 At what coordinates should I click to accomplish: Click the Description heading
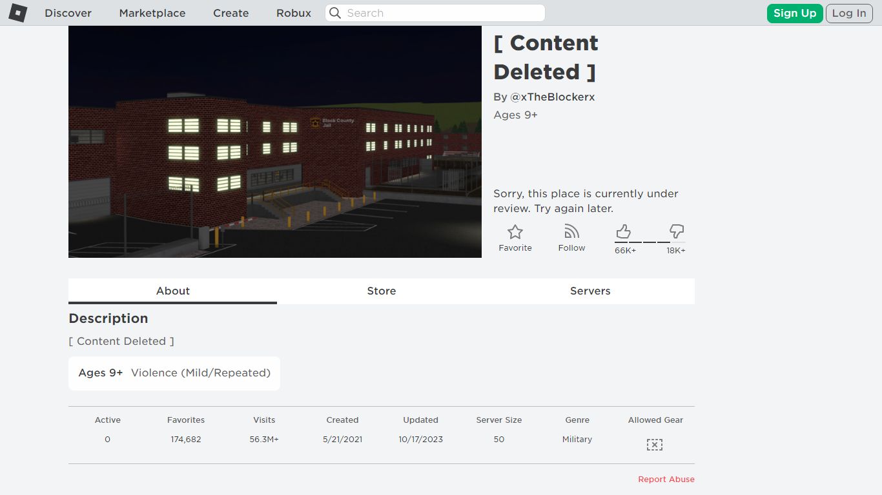point(108,318)
